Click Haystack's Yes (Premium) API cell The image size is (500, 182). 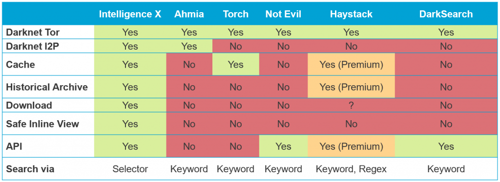click(x=351, y=146)
